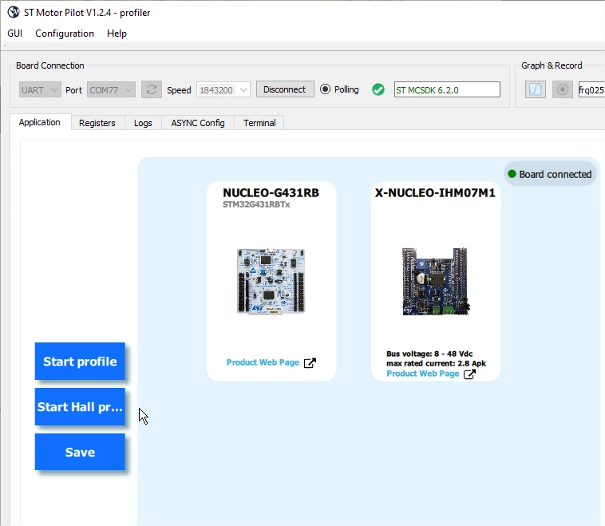Click the NUCLEO-G431RB external link icon
Viewport: 605px width, 526px height.
(x=310, y=362)
